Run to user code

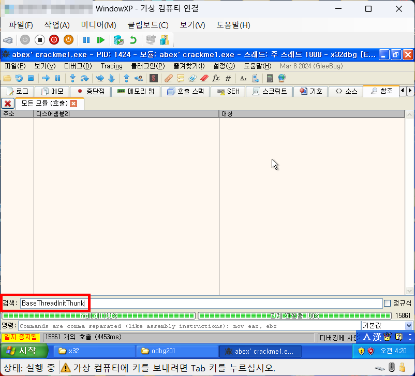click(139, 78)
